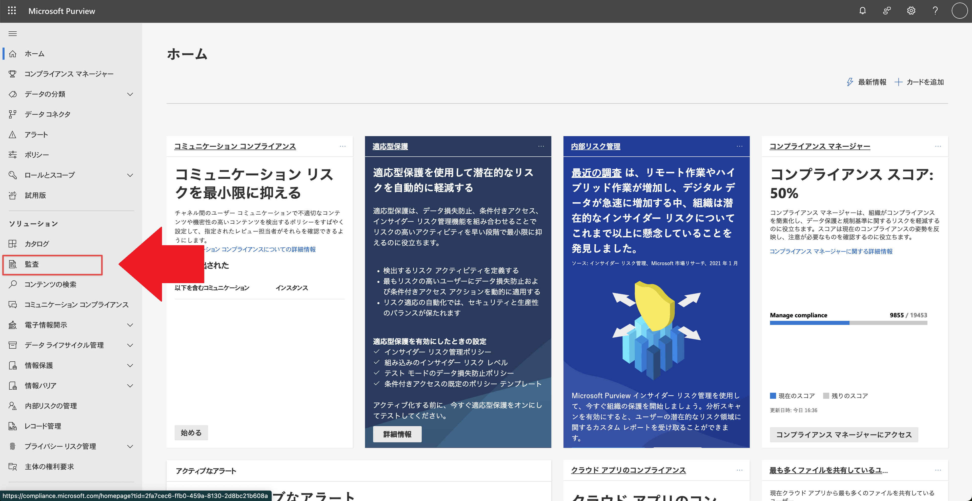This screenshot has height=501, width=972.
Task: Click the Manage compliance progress bar
Action: tap(848, 323)
